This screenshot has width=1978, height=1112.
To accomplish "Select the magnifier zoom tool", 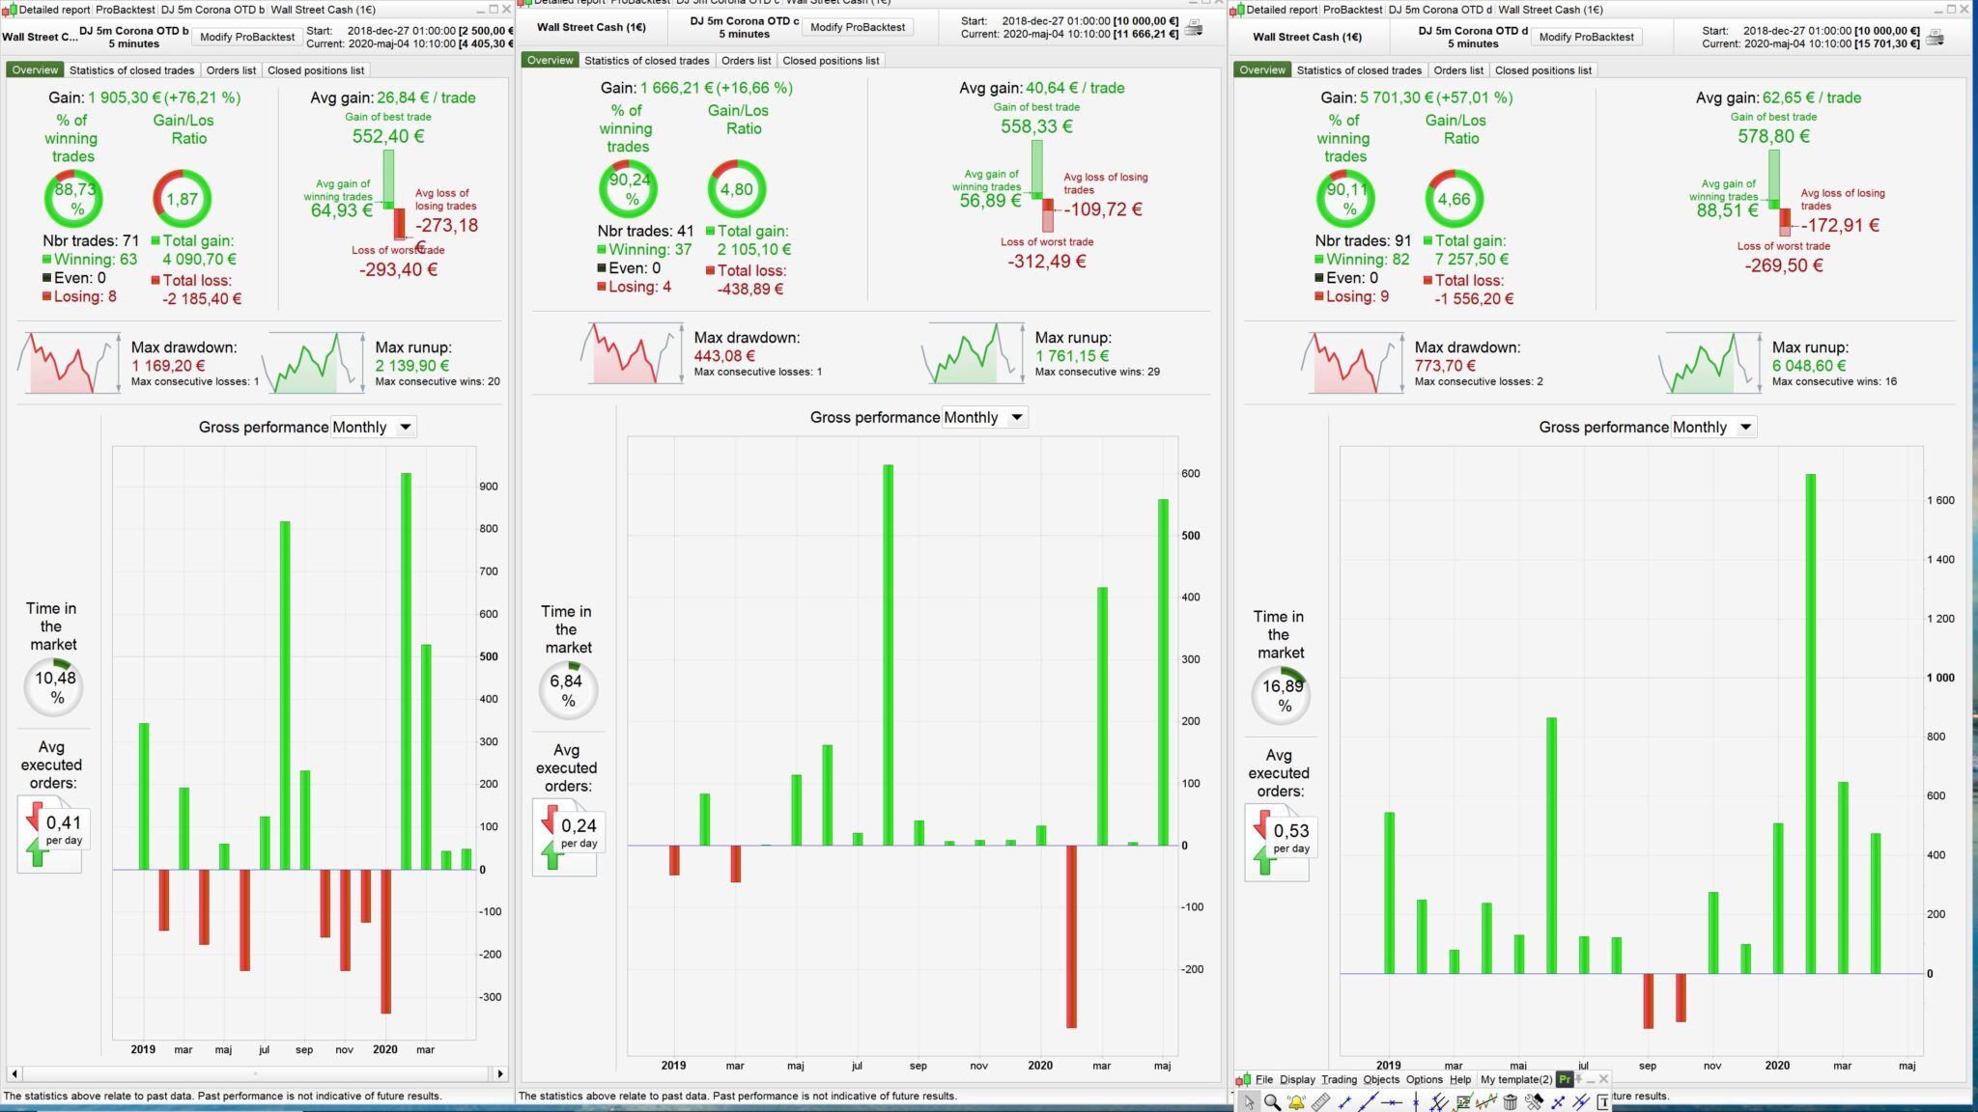I will point(1273,1102).
